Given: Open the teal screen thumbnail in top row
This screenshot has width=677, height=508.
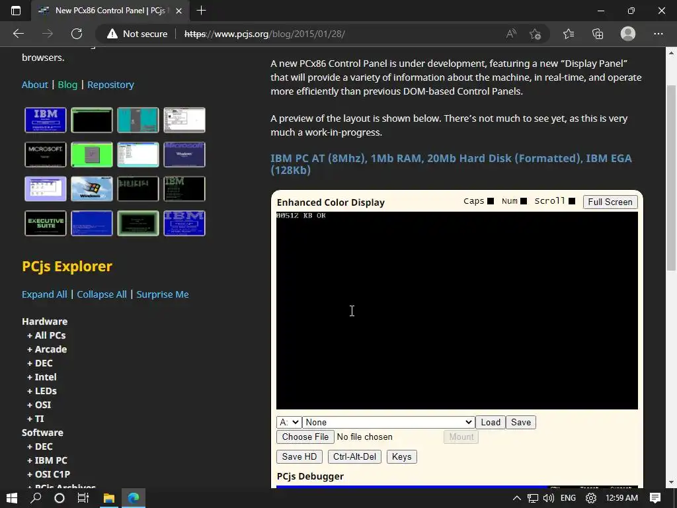Looking at the screenshot, I should 138,120.
